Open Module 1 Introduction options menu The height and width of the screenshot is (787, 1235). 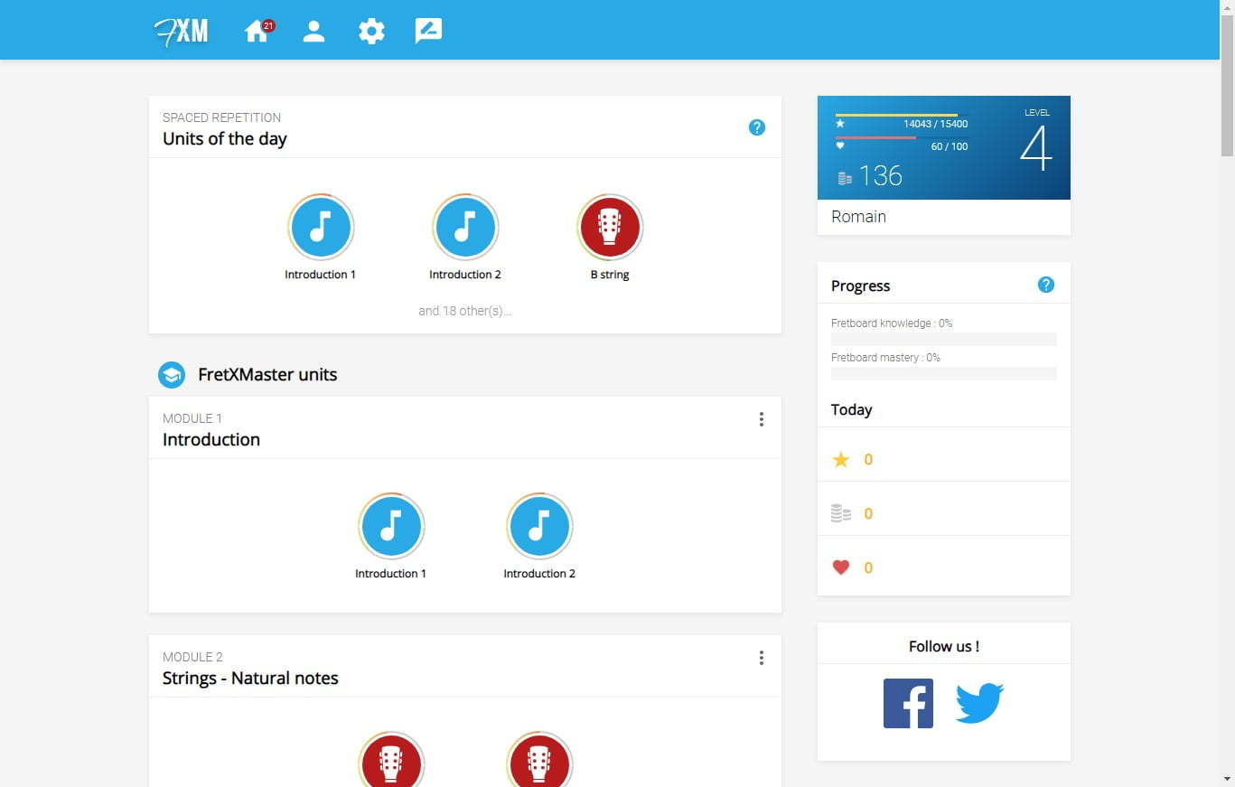tap(762, 419)
